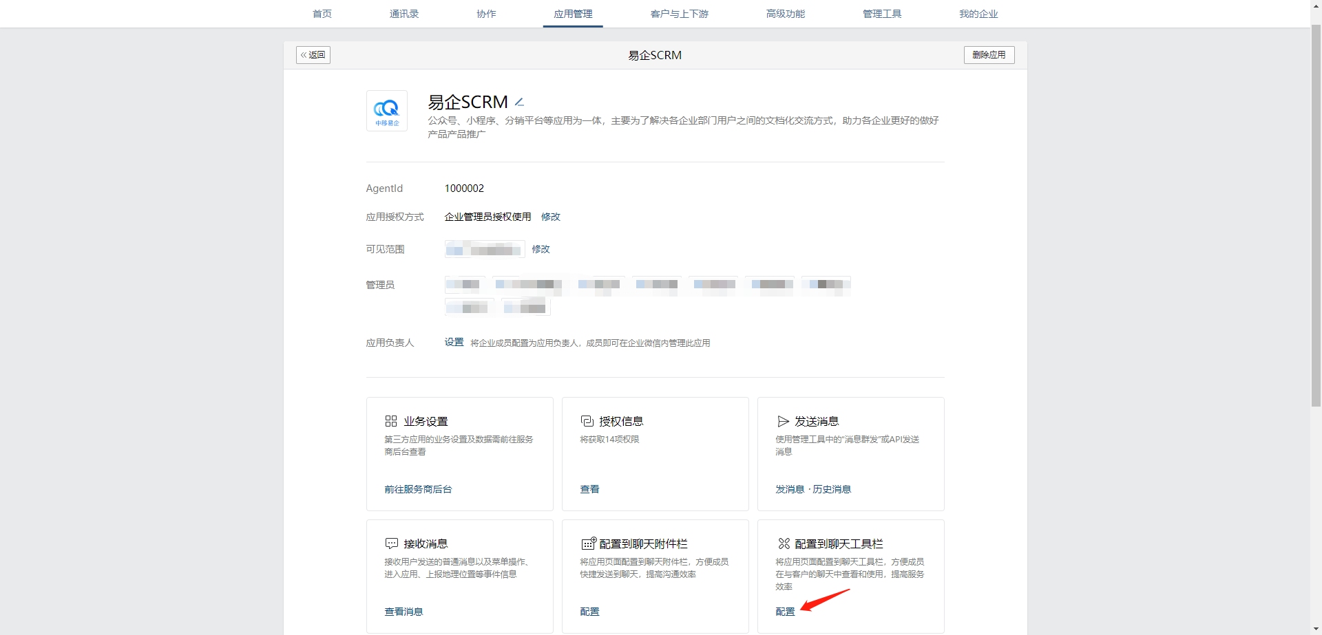1322x635 pixels.
Task: Click the AgentId value 1000002
Action: [464, 189]
